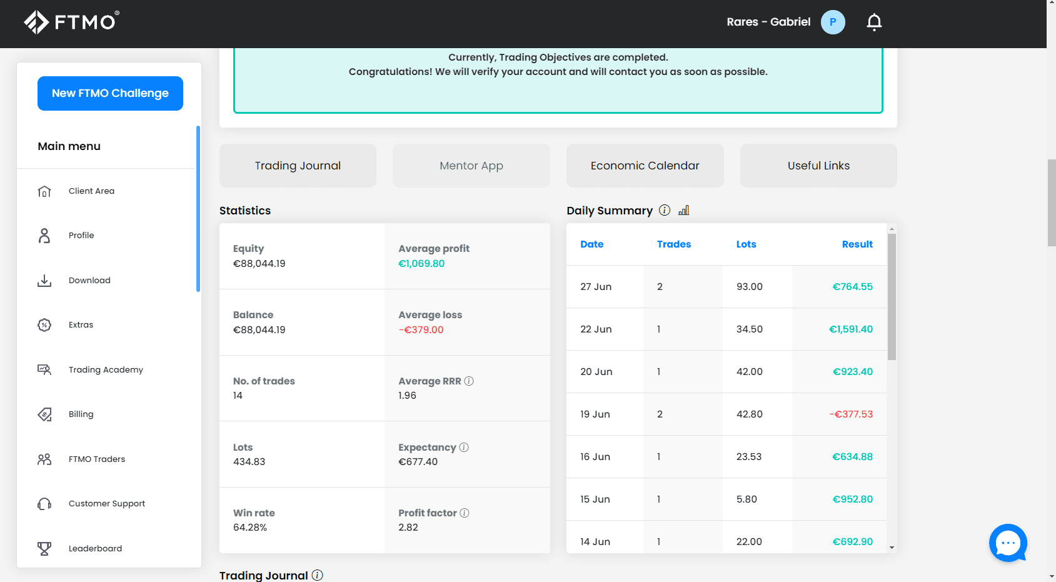
Task: Open Trading Academy menu item
Action: pos(106,369)
